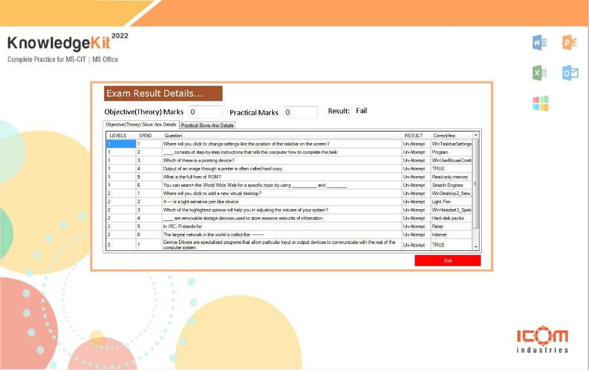Image resolution: width=589 pixels, height=370 pixels.
Task: Select the light-sensitive pen like device question
Action: click(x=282, y=201)
